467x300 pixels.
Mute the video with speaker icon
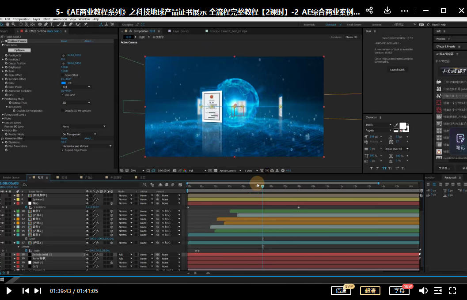tap(423, 291)
